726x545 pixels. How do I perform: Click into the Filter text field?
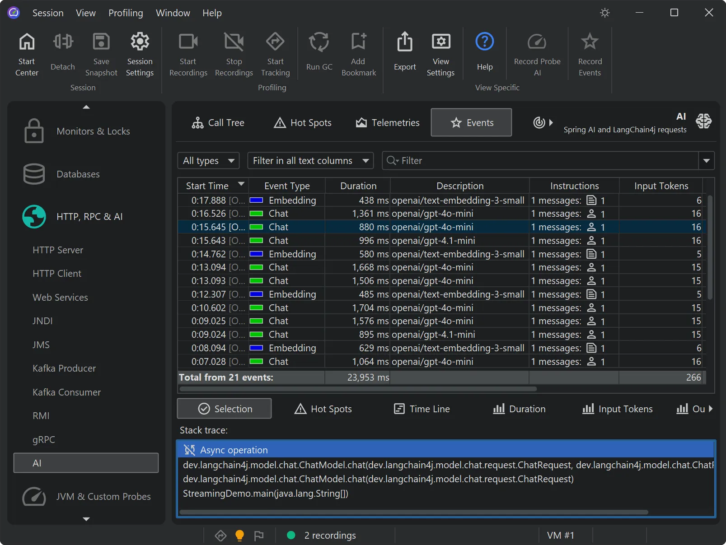[540, 161]
